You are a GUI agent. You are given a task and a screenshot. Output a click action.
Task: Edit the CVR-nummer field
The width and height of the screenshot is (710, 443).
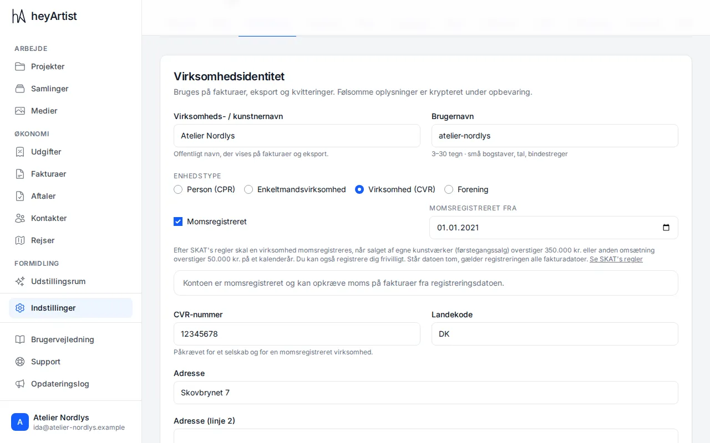297,334
